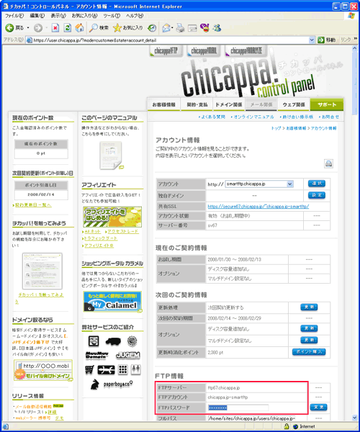Click the page printer icon near account info
This screenshot has width=360, height=432.
328,163
